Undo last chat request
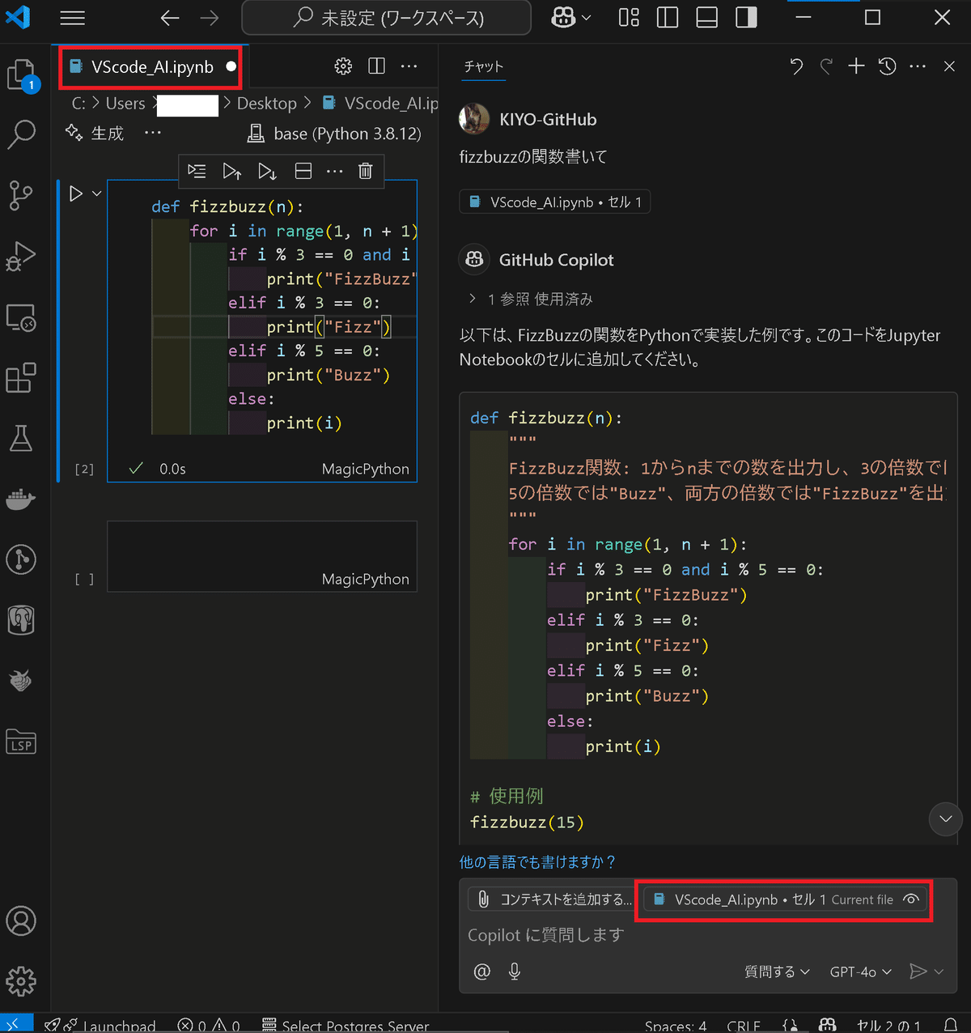Viewport: 971px width, 1033px height. click(x=796, y=66)
